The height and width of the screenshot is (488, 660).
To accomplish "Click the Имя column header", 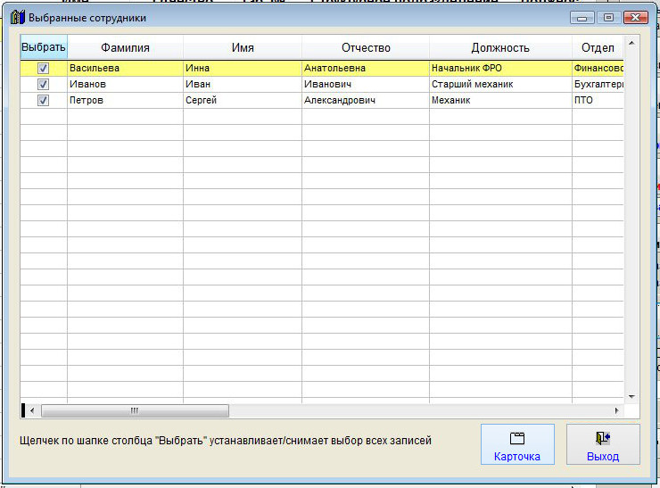I will point(242,47).
